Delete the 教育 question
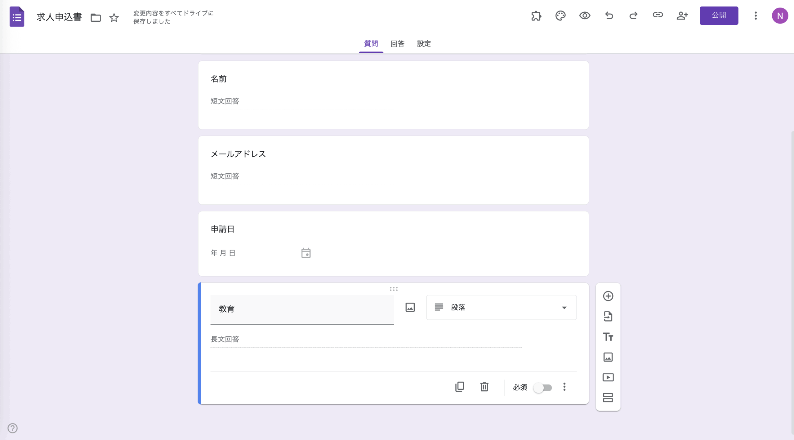 (x=484, y=387)
